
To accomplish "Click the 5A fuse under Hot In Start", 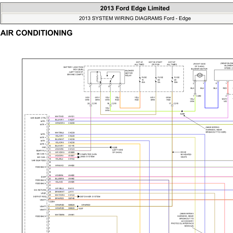I will (x=156, y=80).
